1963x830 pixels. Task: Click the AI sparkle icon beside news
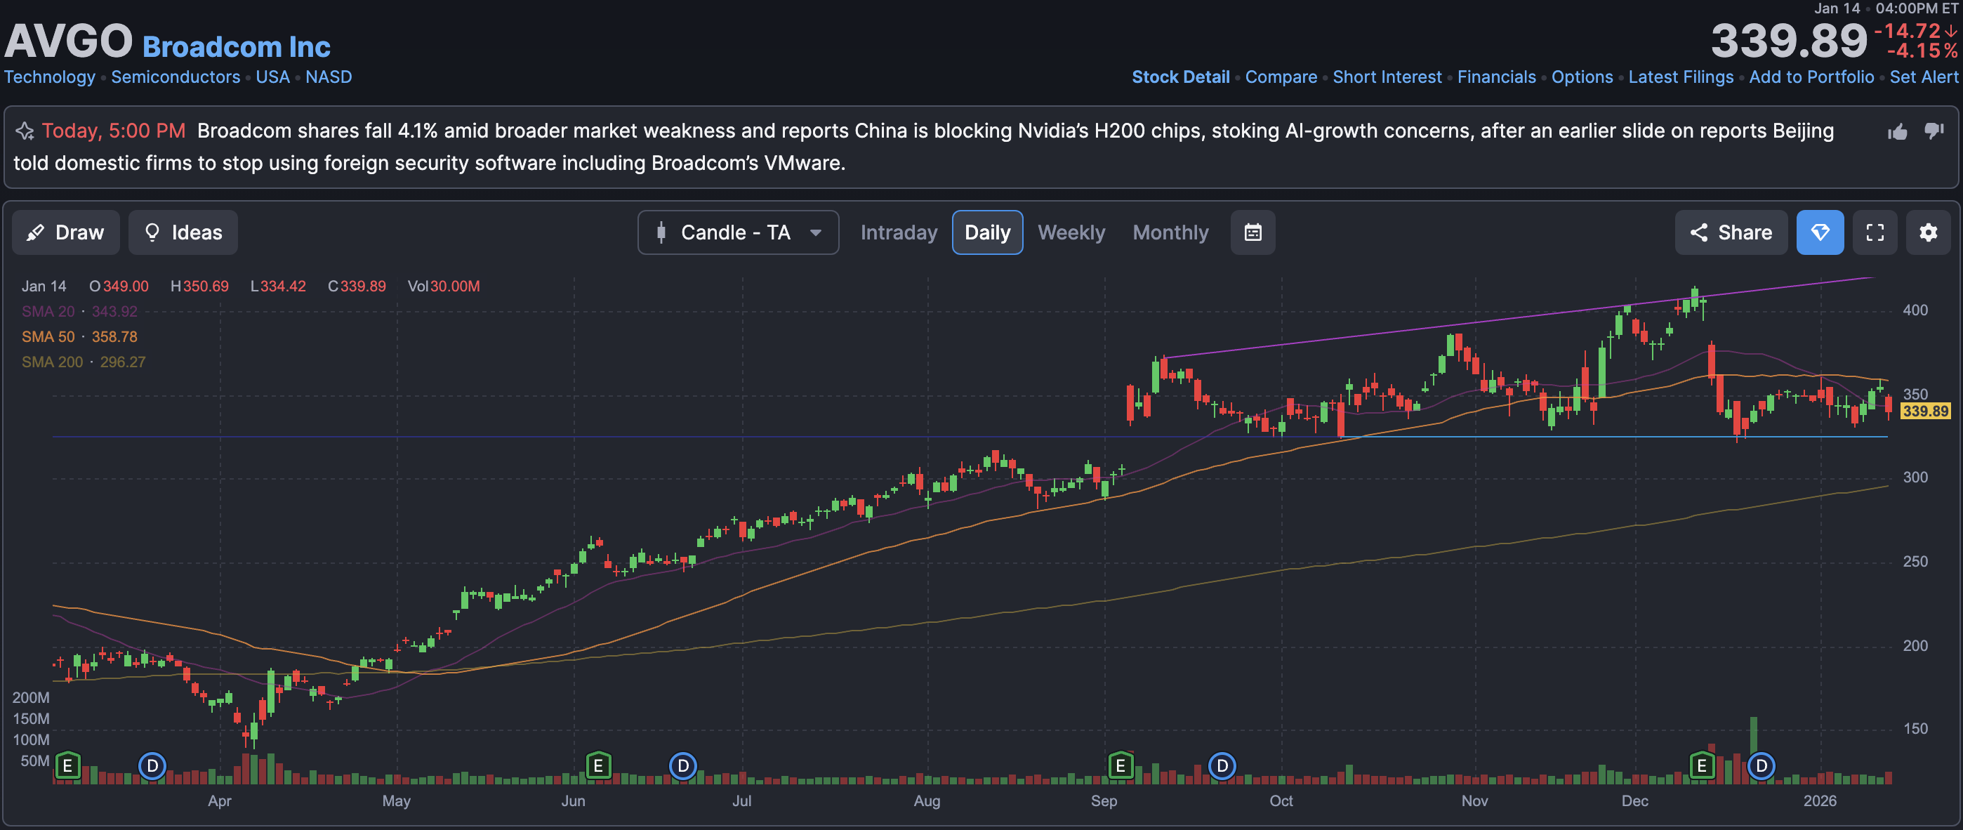tap(25, 131)
